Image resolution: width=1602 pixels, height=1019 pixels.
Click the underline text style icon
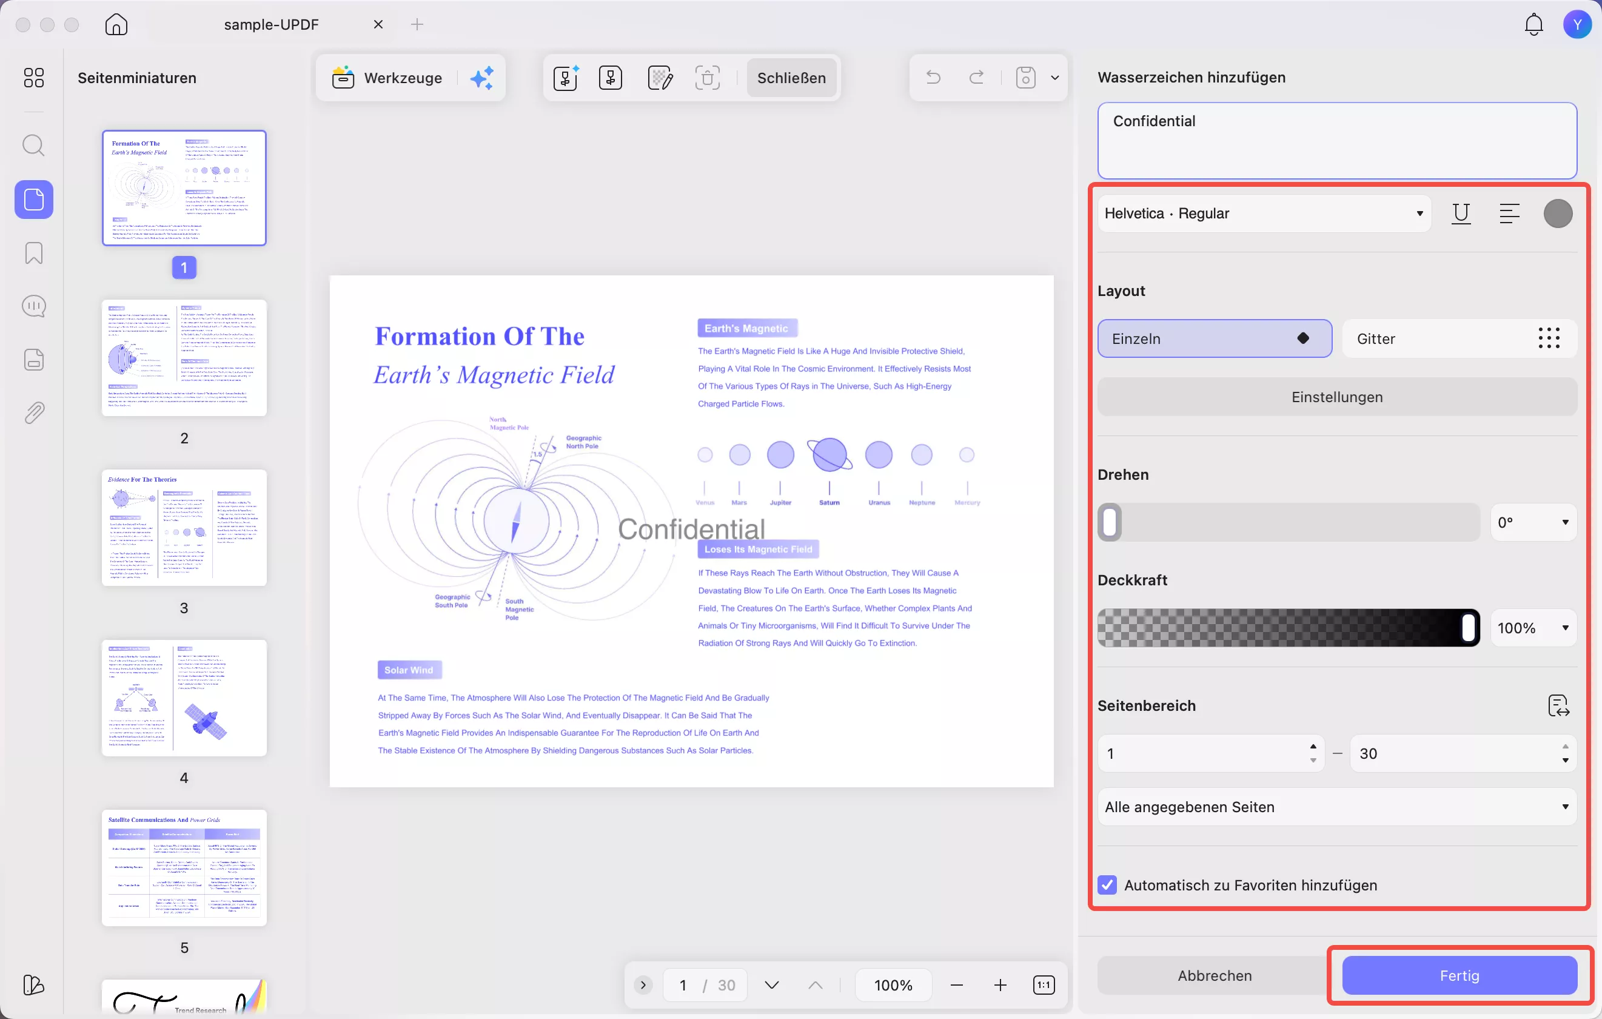coord(1461,214)
